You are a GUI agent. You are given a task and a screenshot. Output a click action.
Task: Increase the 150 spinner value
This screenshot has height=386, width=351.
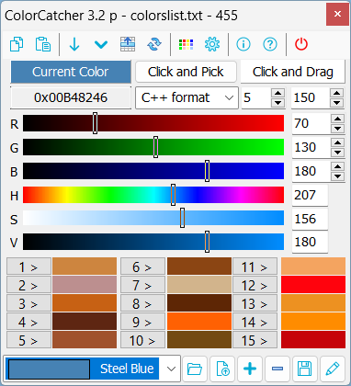click(x=337, y=93)
